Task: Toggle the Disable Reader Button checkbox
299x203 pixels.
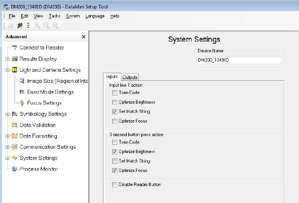Action: click(115, 185)
